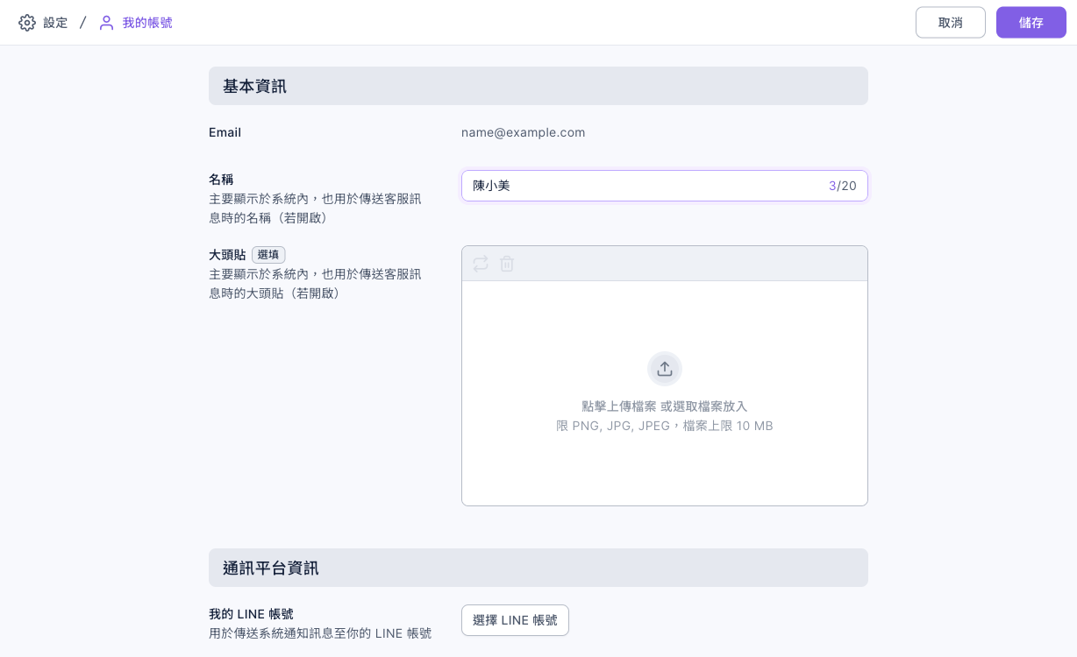1077x657 pixels.
Task: Click the 取消 button
Action: (951, 23)
